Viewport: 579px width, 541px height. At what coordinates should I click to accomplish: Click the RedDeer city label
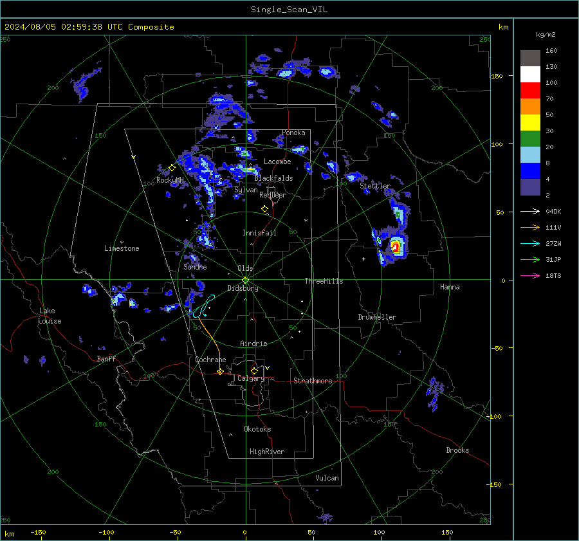tap(273, 195)
